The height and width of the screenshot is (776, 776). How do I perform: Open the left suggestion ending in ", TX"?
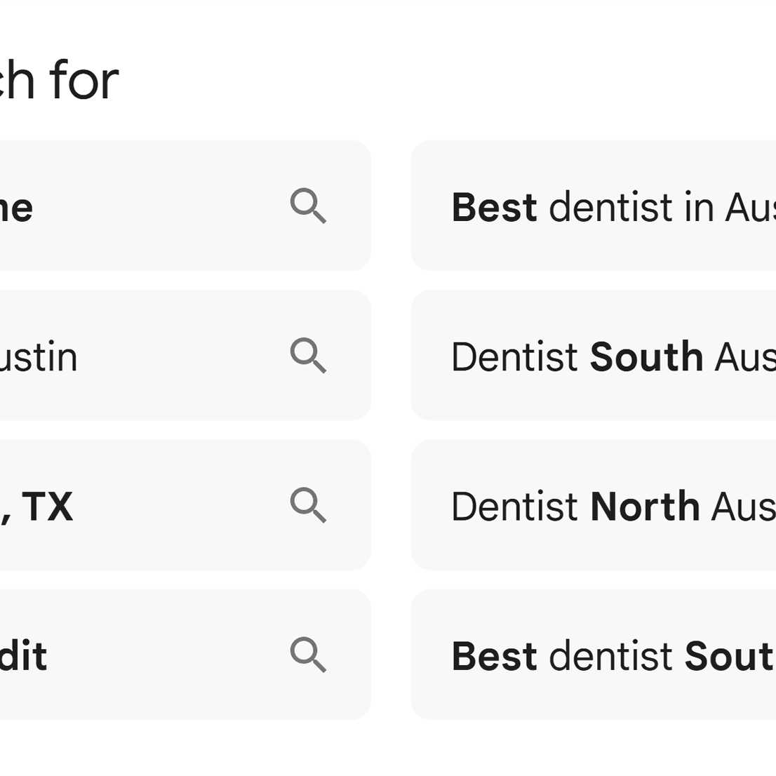tap(140, 505)
